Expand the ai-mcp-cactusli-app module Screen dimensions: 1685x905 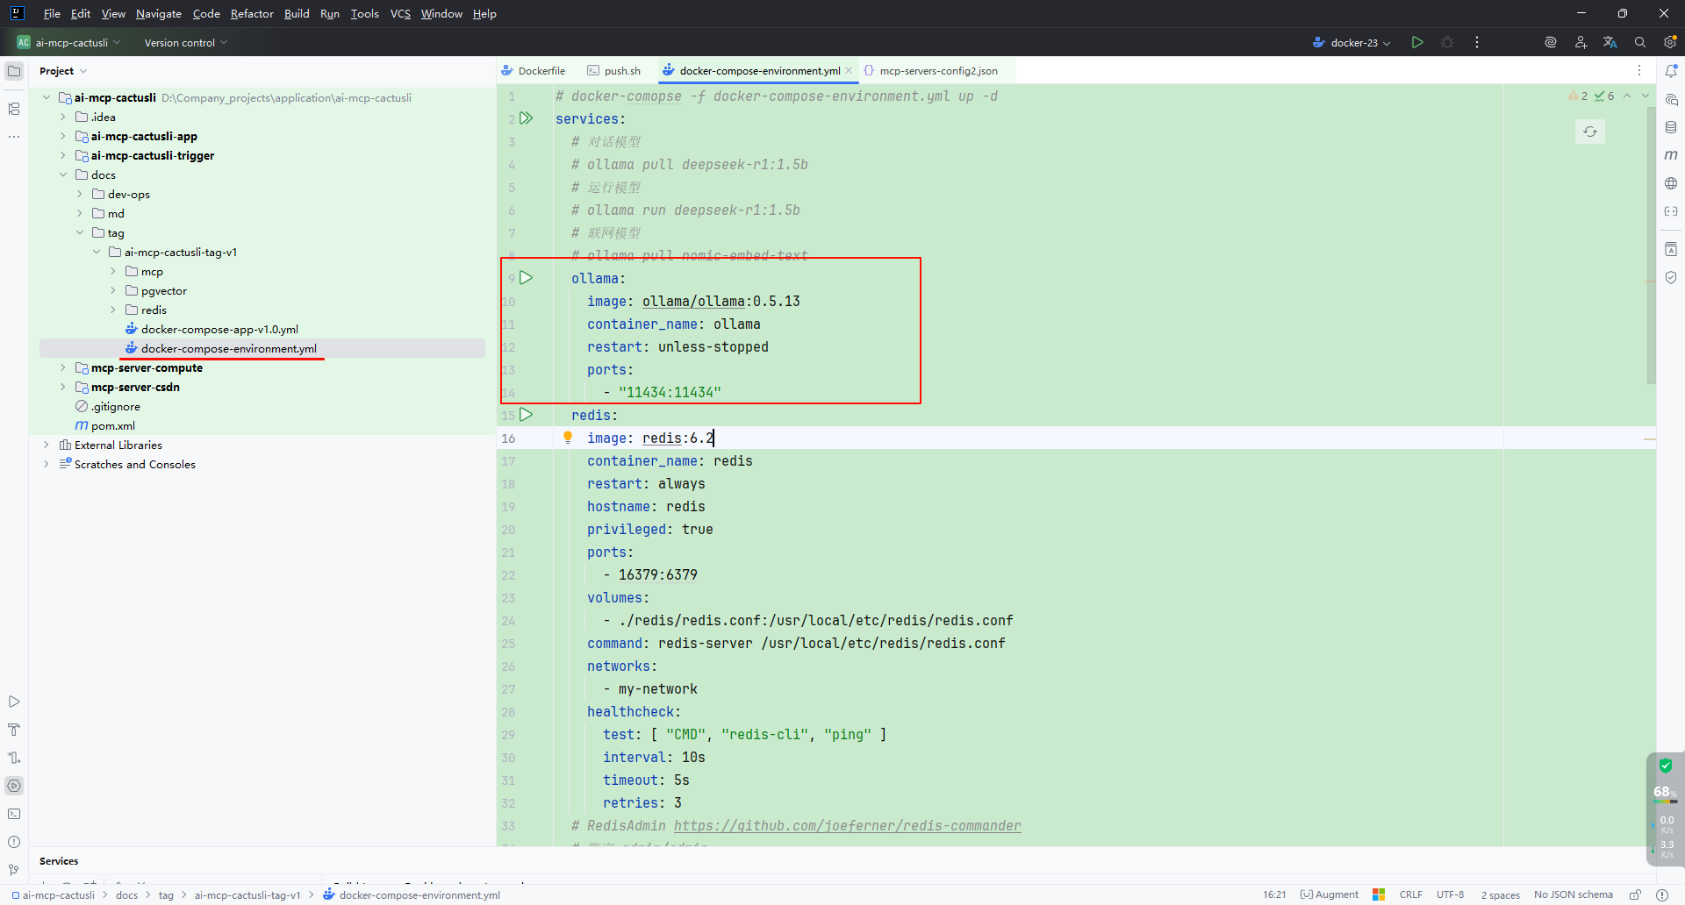pos(63,136)
